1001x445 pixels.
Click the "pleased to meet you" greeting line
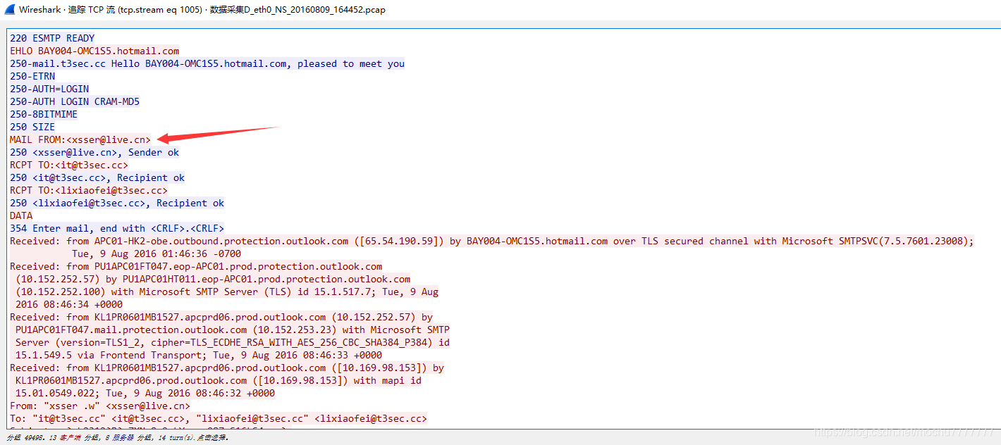[x=207, y=63]
